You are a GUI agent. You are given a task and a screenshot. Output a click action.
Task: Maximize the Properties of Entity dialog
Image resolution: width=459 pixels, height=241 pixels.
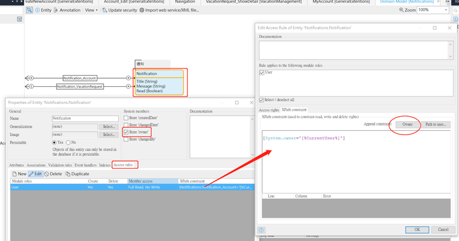[236, 103]
